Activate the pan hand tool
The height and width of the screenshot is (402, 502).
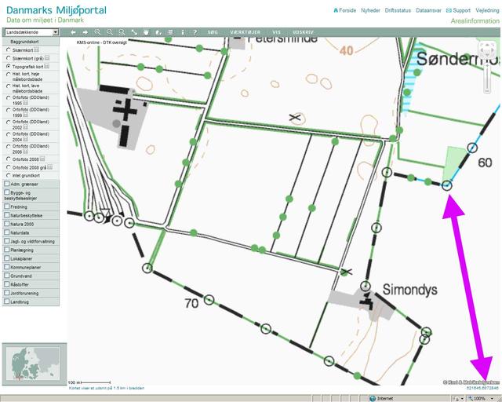pyautogui.click(x=146, y=32)
